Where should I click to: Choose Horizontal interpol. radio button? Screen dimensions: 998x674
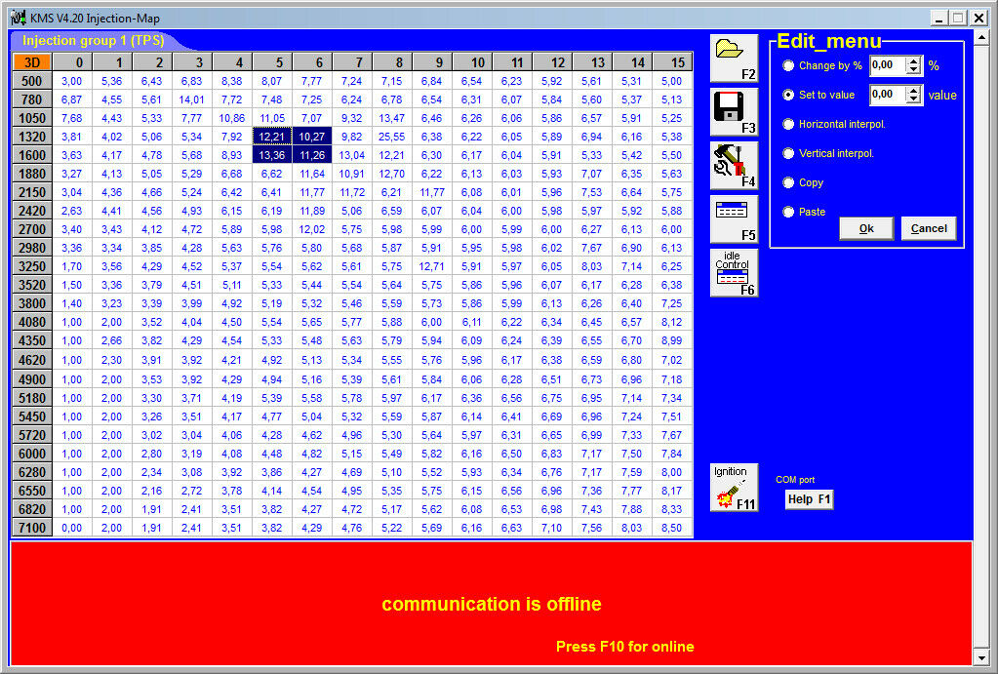click(x=788, y=124)
